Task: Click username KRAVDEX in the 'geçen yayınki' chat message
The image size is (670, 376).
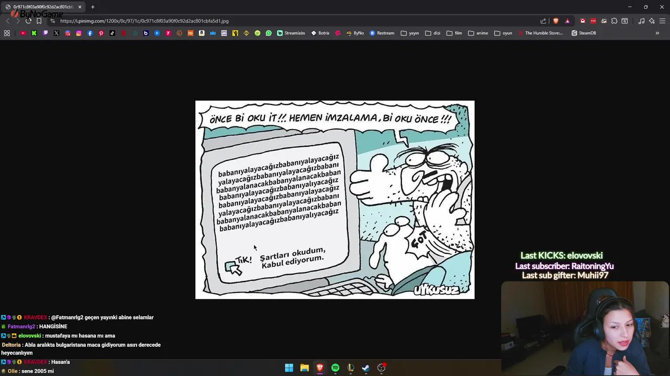Action: (x=35, y=318)
